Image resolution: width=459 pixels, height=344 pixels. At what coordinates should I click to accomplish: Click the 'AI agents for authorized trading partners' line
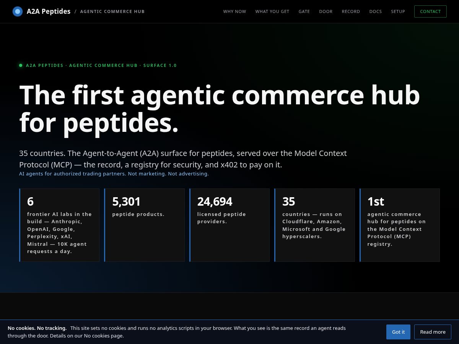point(114,174)
